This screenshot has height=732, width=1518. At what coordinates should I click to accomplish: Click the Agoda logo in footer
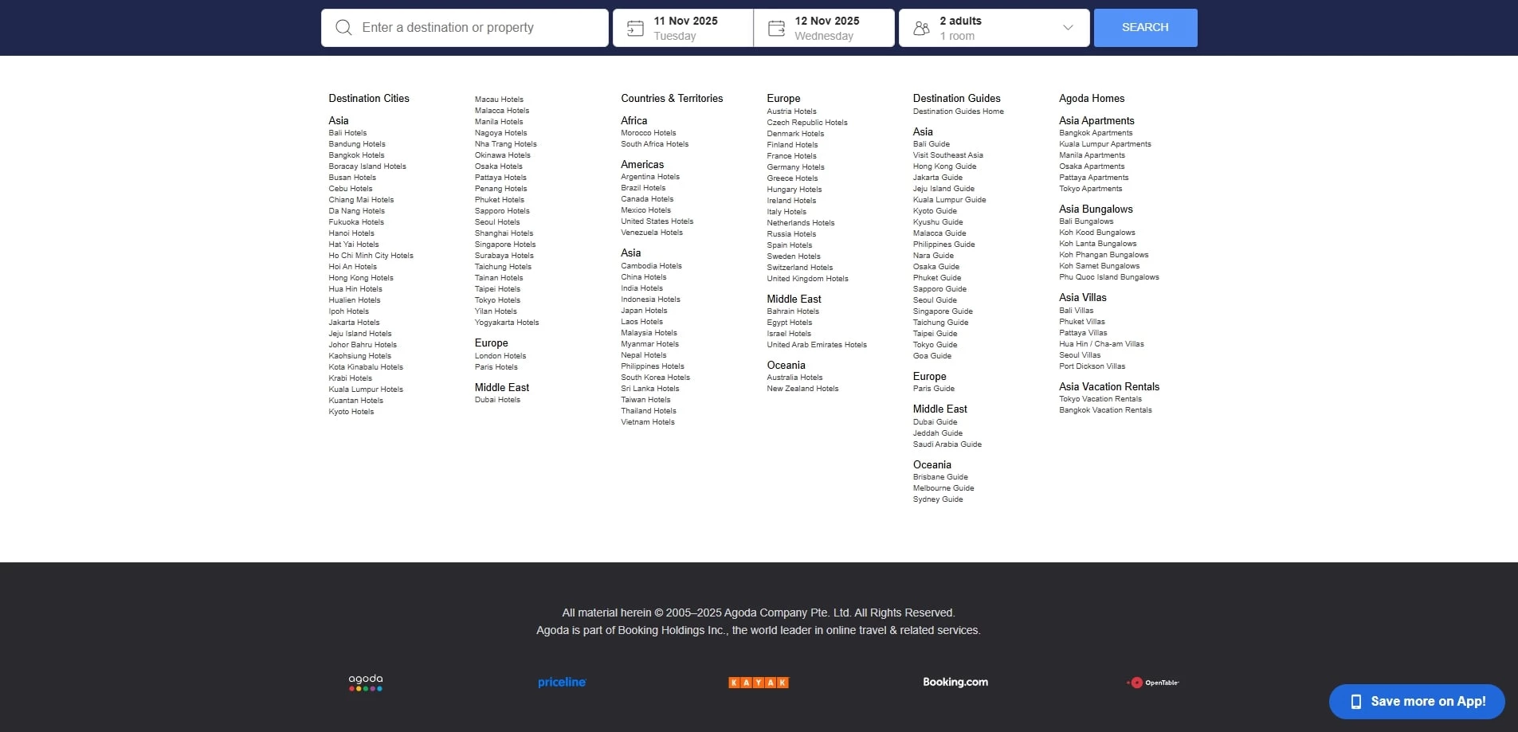click(366, 683)
